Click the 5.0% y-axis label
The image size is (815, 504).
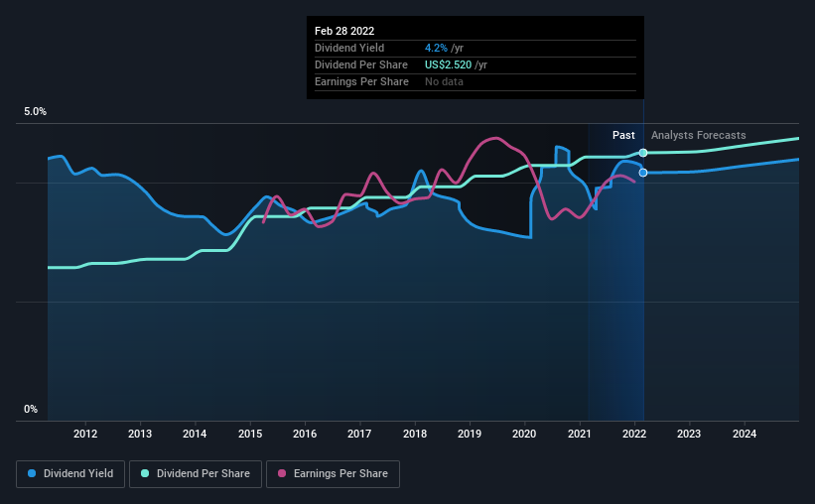[35, 112]
